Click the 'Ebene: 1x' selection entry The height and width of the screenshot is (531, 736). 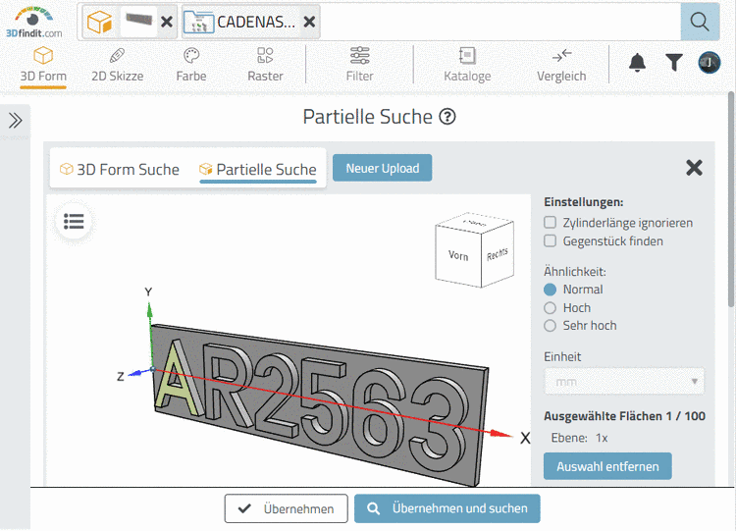[x=579, y=438]
